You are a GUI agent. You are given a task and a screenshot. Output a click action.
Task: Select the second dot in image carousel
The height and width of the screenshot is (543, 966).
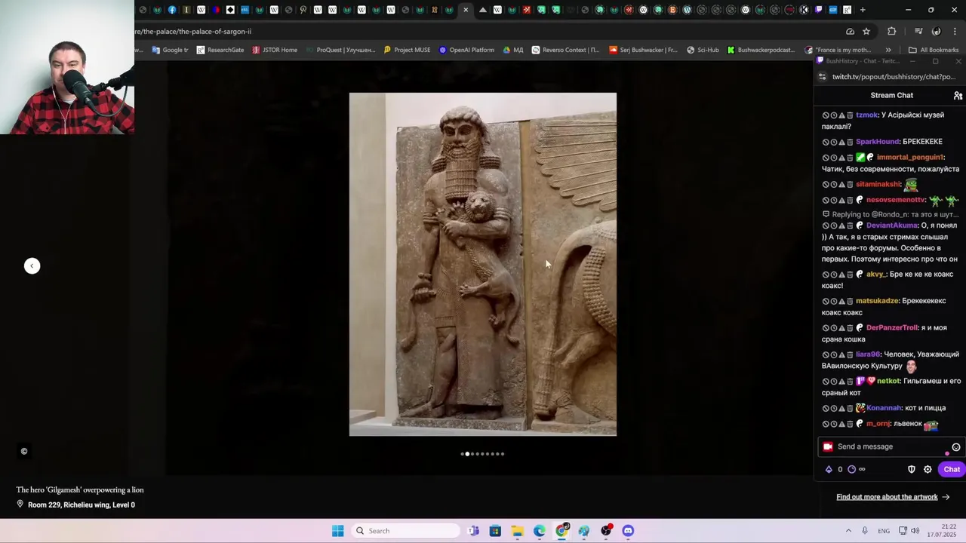(x=467, y=454)
